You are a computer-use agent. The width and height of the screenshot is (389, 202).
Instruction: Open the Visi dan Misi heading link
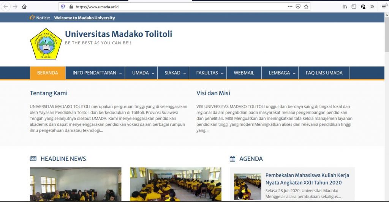coord(213,93)
